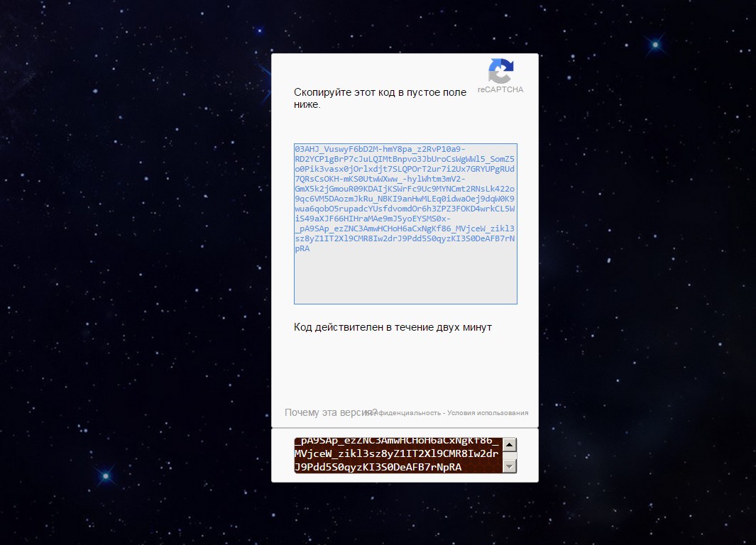
Task: Click the reCAPTCHA arrows logo
Action: click(x=500, y=71)
